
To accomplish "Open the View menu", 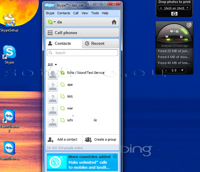I will (x=85, y=13).
